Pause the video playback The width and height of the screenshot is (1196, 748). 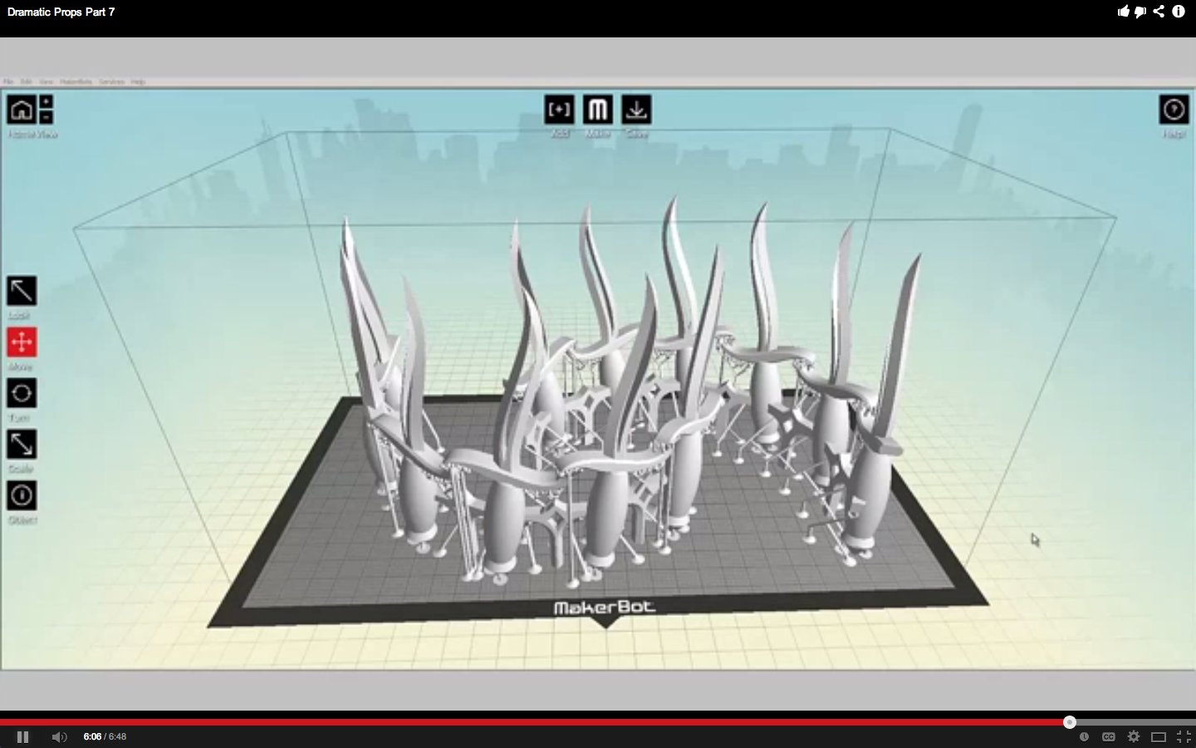coord(22,736)
